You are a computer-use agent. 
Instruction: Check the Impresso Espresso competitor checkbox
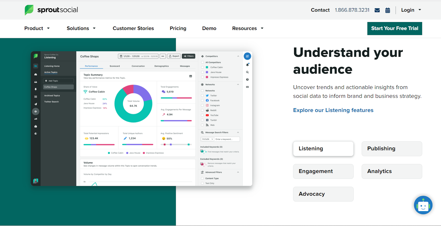tap(202, 77)
